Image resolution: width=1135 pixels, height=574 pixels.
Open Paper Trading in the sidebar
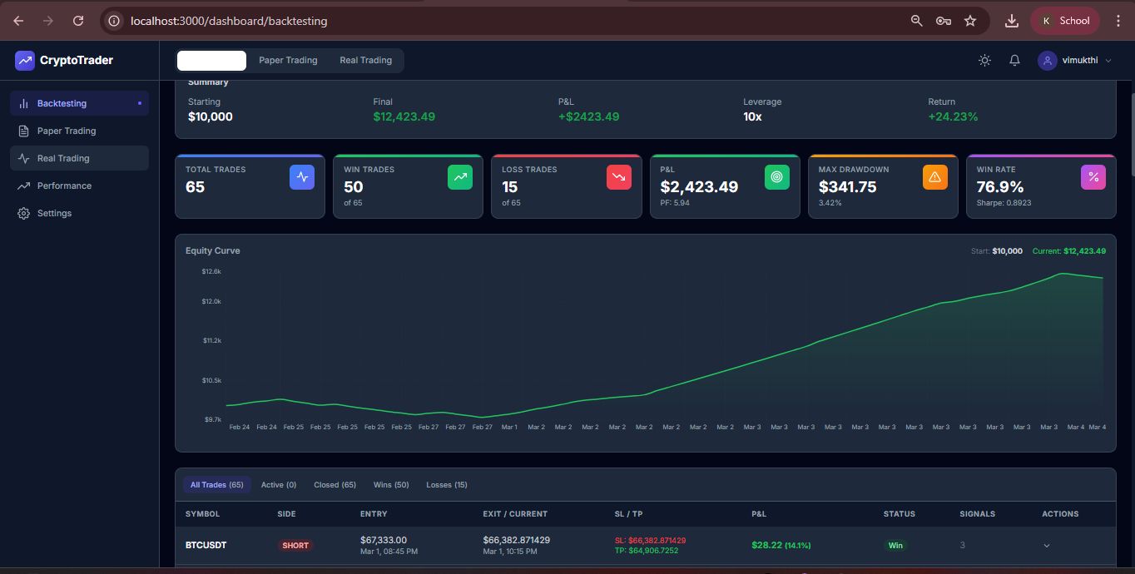point(79,131)
